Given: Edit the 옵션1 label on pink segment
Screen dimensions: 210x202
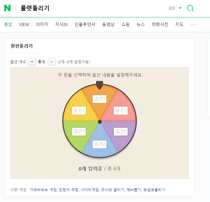Looking at the screenshot, I should tap(121, 111).
